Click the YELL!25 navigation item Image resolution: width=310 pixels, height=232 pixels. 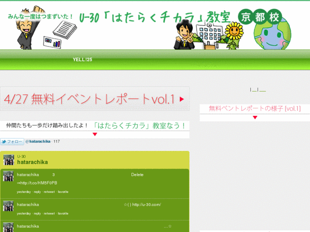click(x=82, y=60)
